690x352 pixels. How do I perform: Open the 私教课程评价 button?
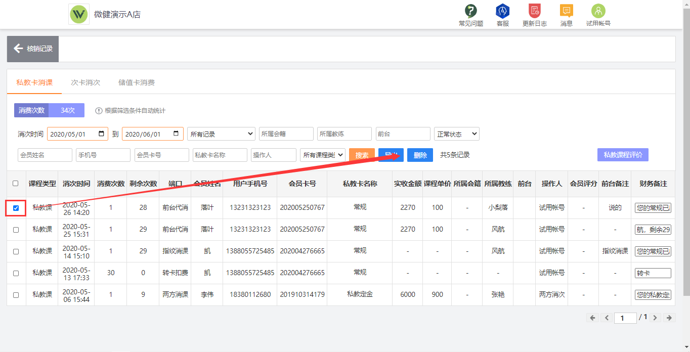coord(622,155)
